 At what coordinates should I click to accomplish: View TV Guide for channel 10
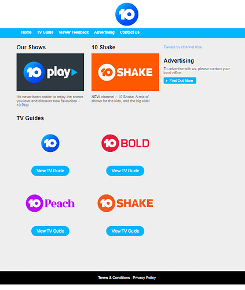point(50,171)
